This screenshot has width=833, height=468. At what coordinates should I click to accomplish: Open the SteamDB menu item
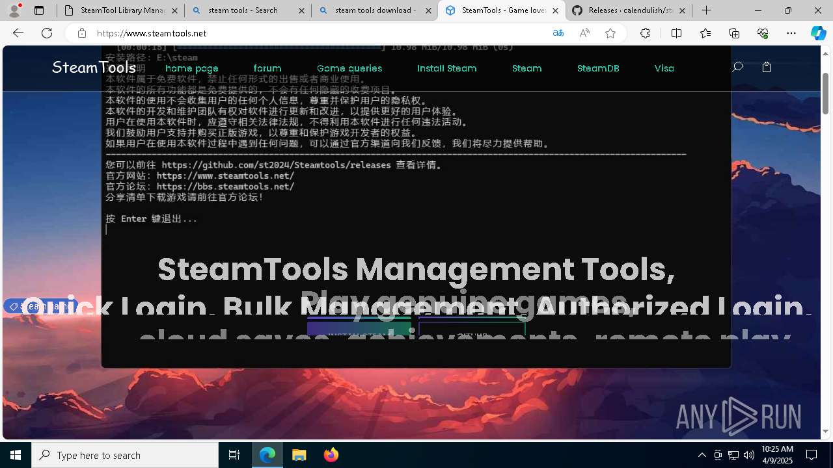click(x=598, y=68)
